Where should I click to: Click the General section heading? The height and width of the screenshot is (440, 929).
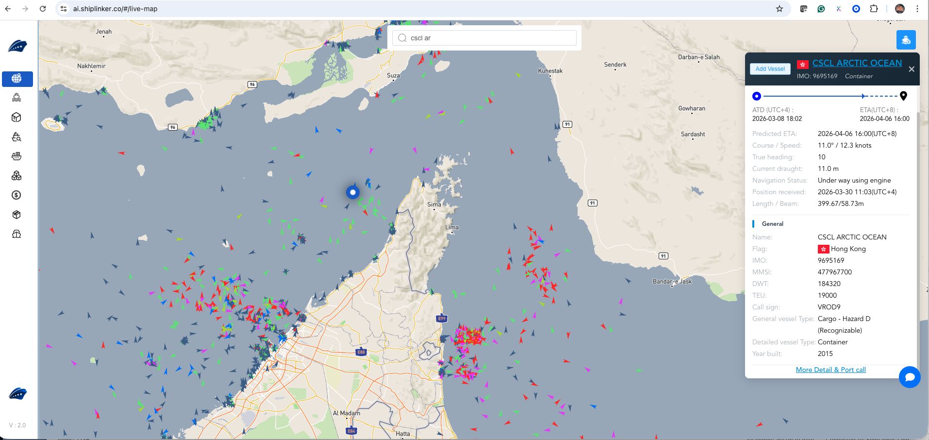[773, 224]
